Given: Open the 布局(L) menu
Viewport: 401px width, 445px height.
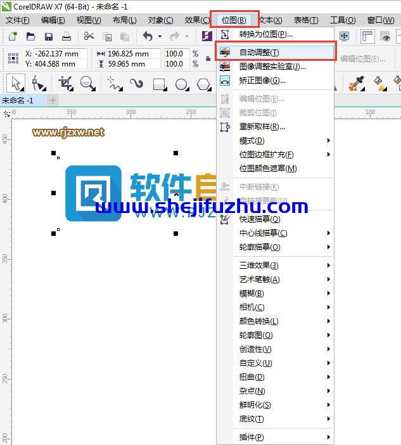Looking at the screenshot, I should 124,20.
